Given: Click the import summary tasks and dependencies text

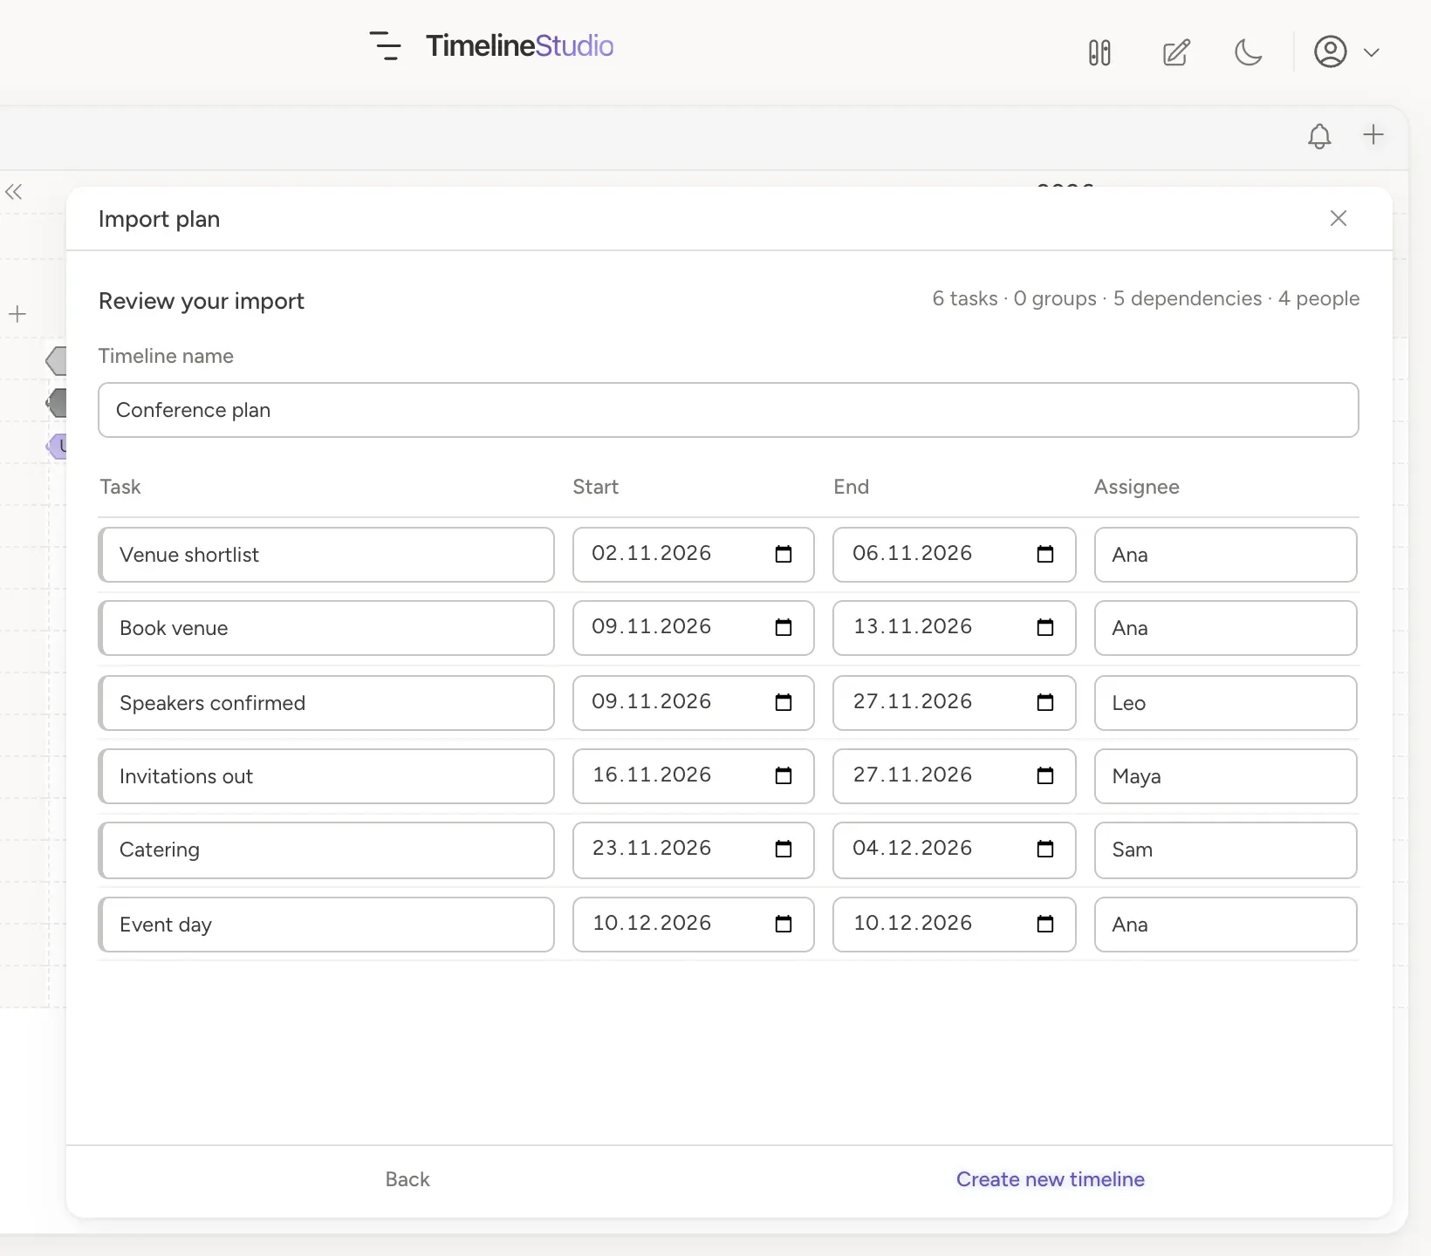Looking at the screenshot, I should pos(1146,298).
